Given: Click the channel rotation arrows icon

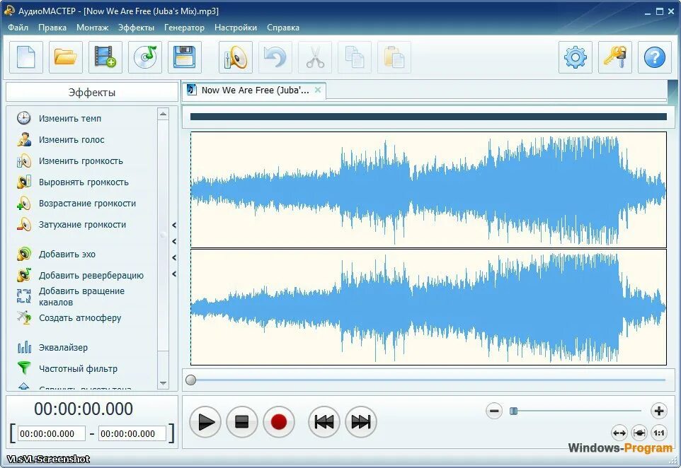Looking at the screenshot, I should [x=24, y=296].
